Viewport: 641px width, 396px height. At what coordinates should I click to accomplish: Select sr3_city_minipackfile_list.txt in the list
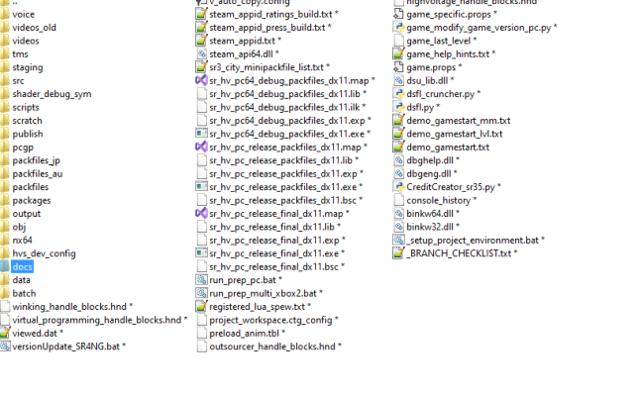point(269,66)
